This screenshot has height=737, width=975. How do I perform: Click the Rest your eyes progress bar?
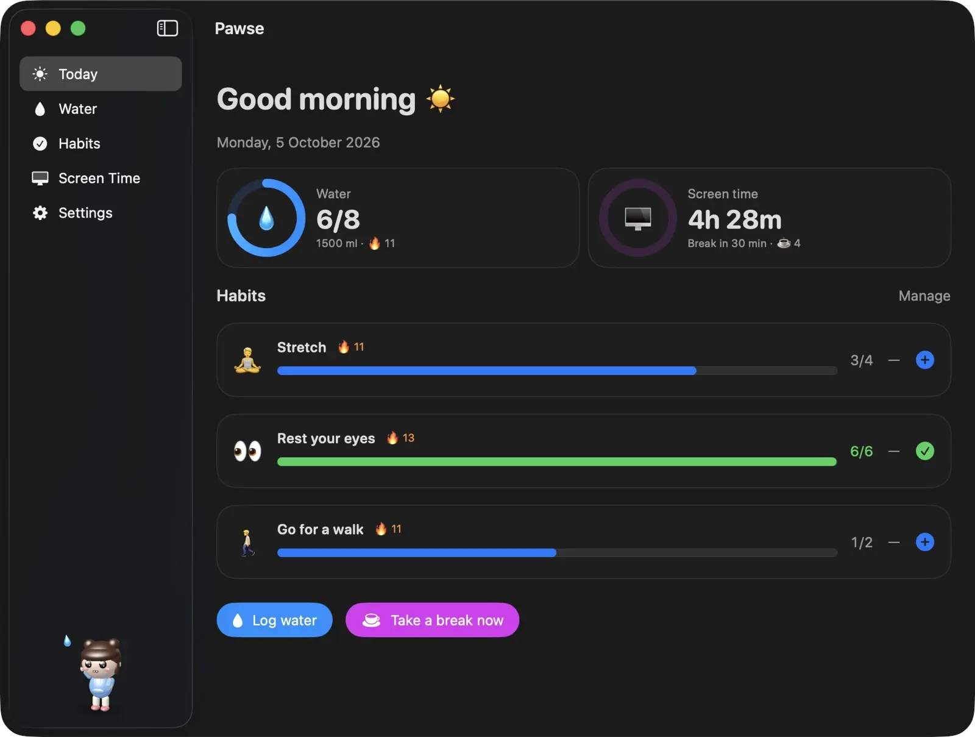coord(557,461)
